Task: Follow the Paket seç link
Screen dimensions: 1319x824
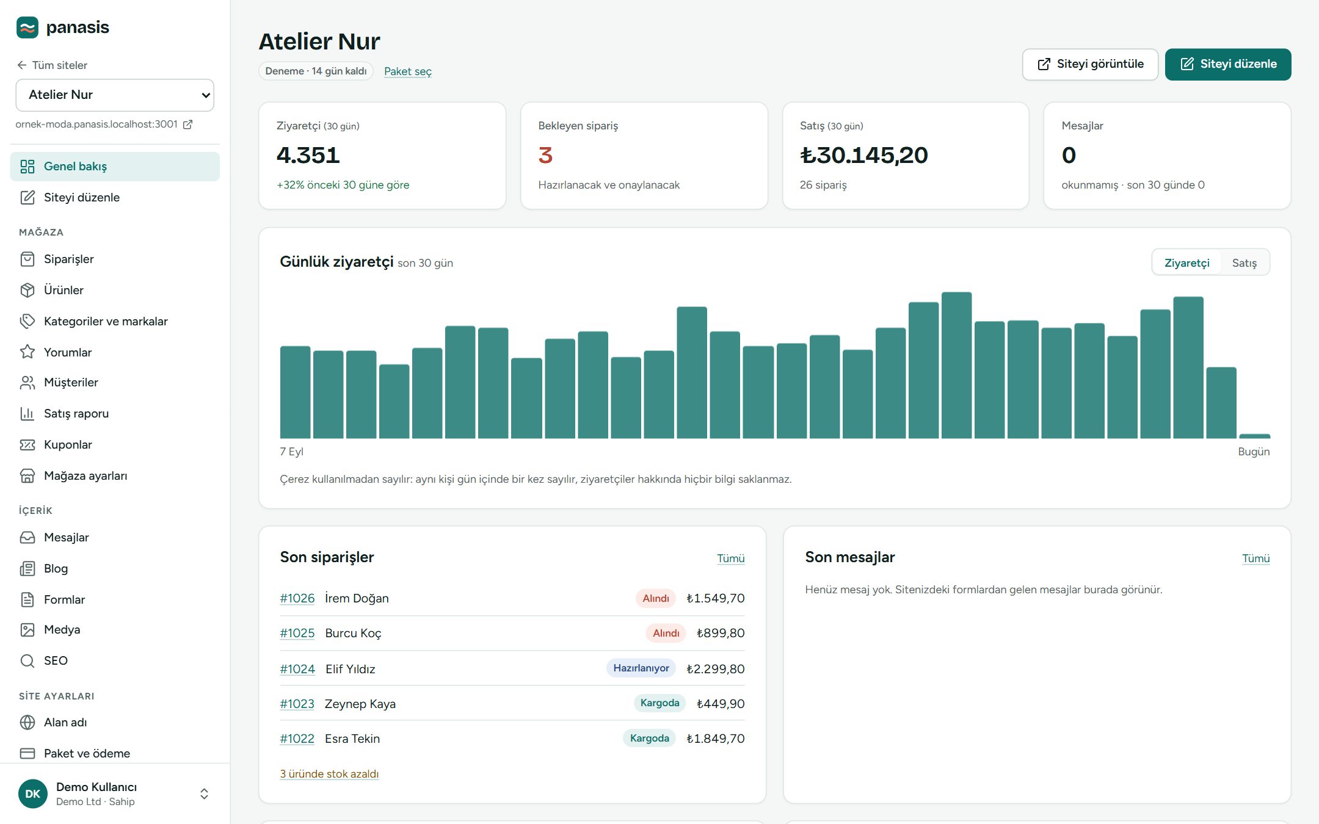Action: [407, 71]
